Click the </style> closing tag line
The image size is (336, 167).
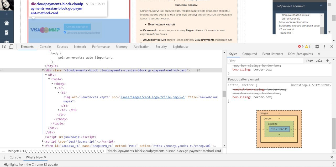[51, 66]
